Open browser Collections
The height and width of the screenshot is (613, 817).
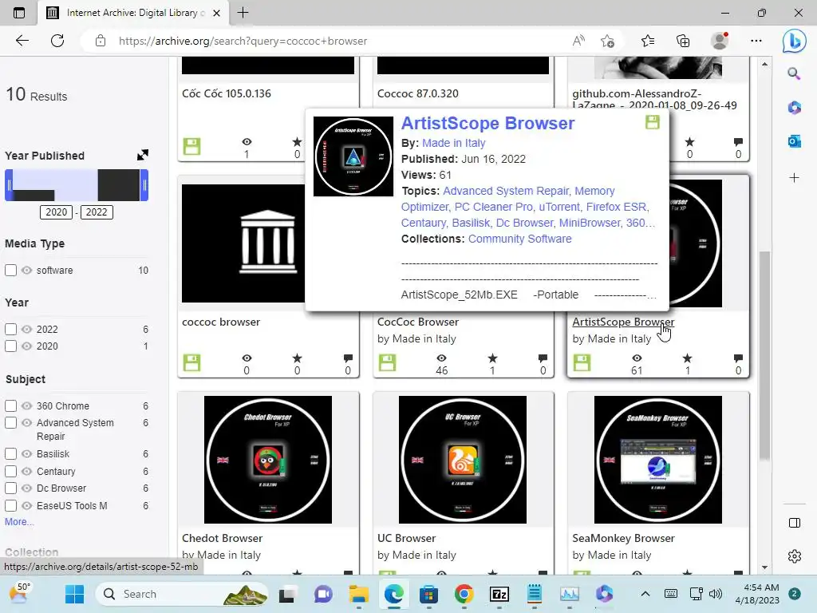pos(683,41)
